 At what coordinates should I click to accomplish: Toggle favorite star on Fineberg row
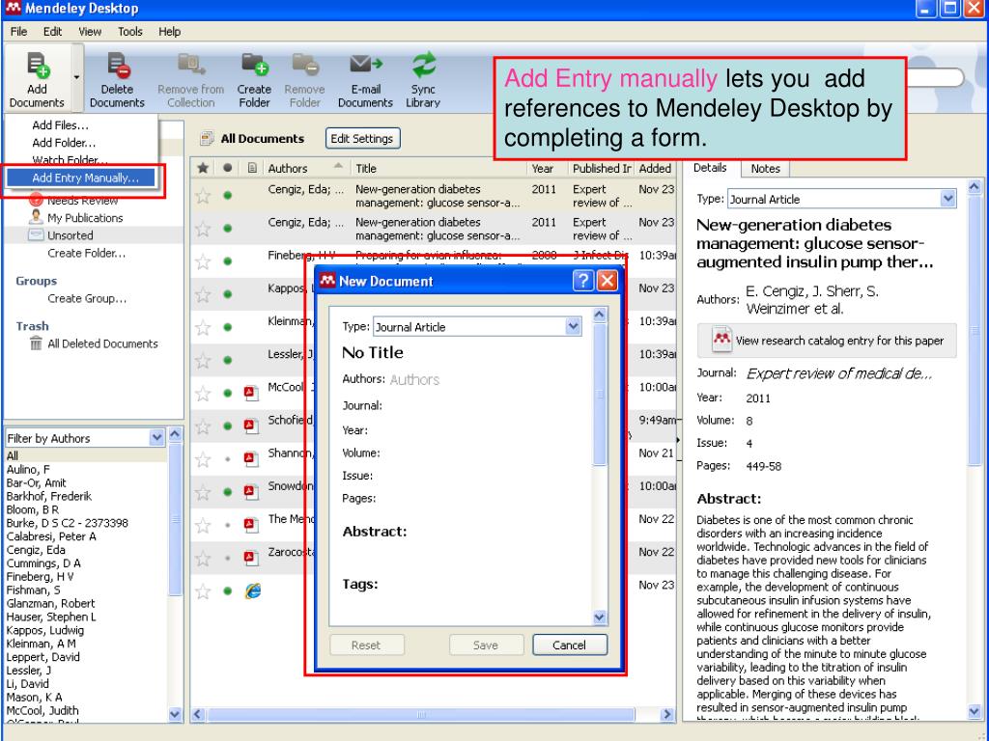(x=203, y=261)
